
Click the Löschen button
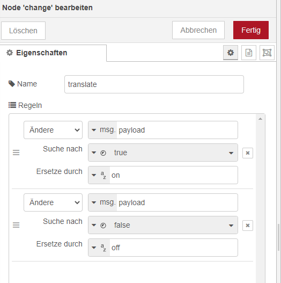click(23, 31)
